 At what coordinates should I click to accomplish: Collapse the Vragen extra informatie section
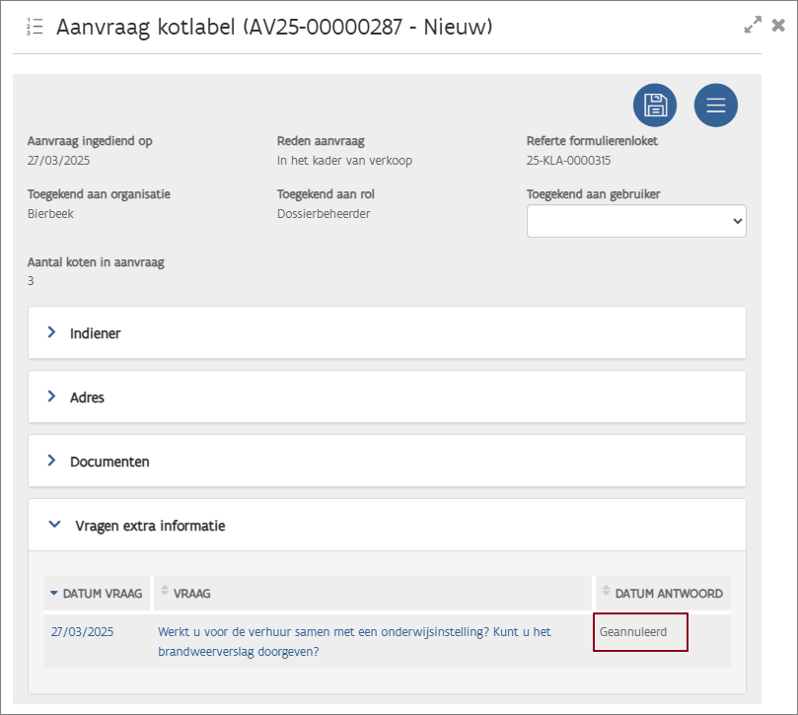point(55,526)
